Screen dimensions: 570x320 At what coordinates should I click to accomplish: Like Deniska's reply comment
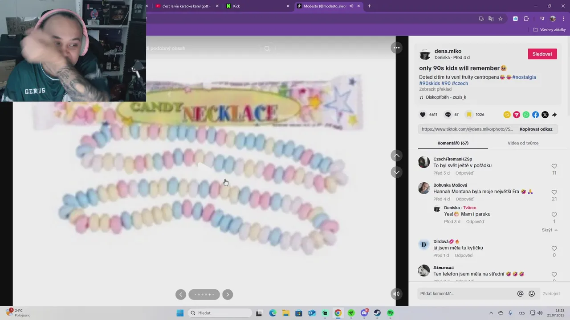pos(554,215)
